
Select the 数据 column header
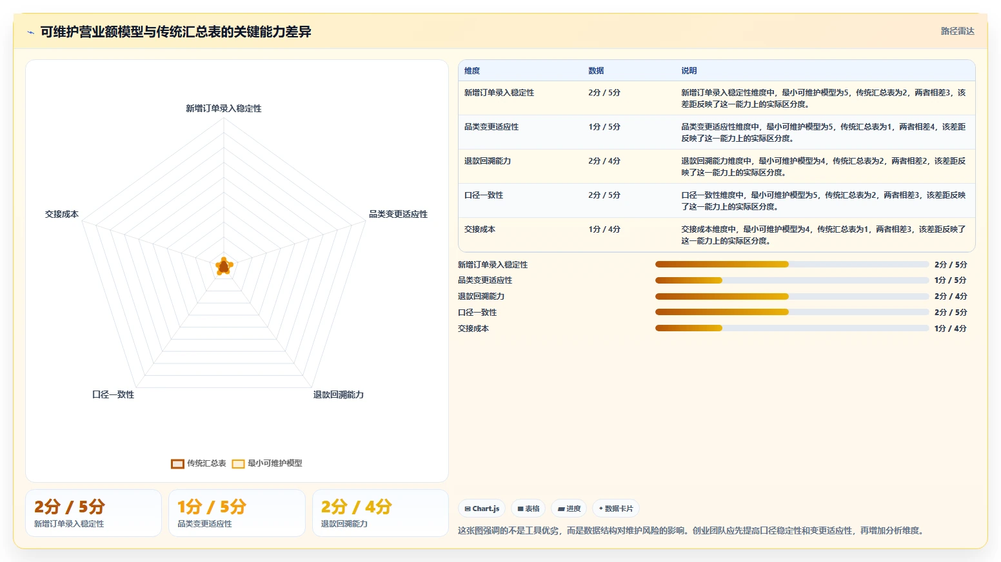pos(596,71)
